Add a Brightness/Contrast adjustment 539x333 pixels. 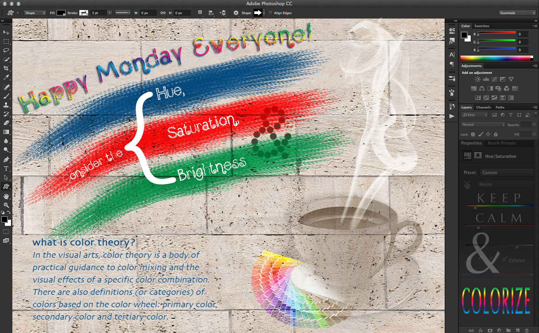[478, 79]
